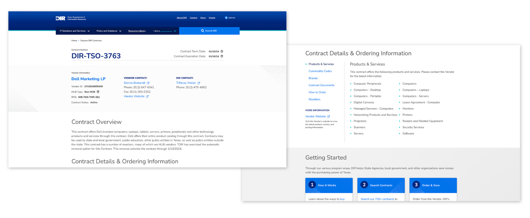The width and height of the screenshot is (530, 218).
Task: Select Brands side tab
Action: [x=313, y=78]
